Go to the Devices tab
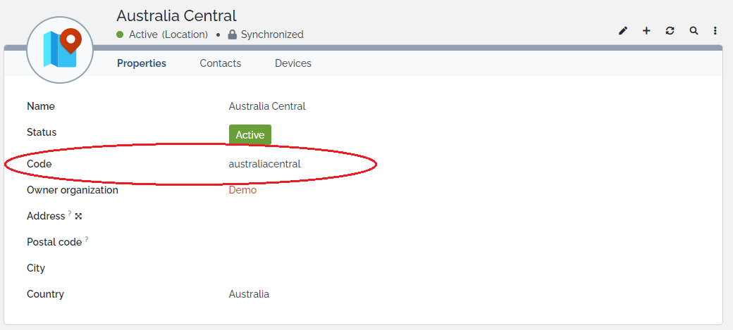This screenshot has width=733, height=330. click(x=293, y=63)
